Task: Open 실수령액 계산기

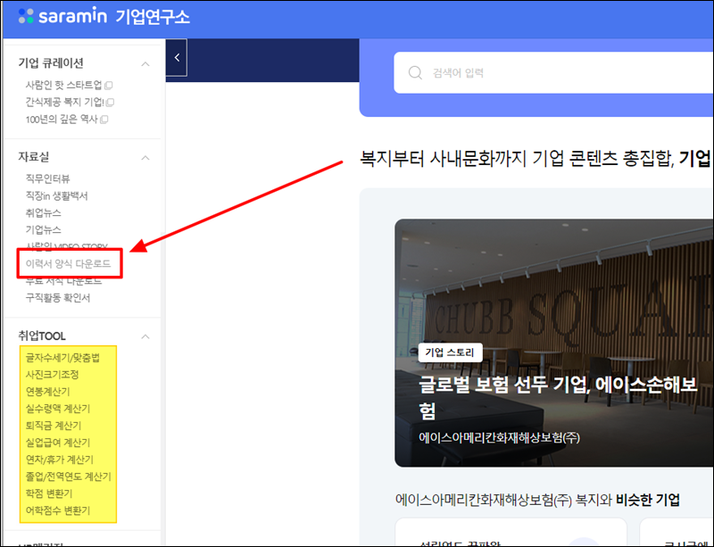Action: pyautogui.click(x=58, y=409)
